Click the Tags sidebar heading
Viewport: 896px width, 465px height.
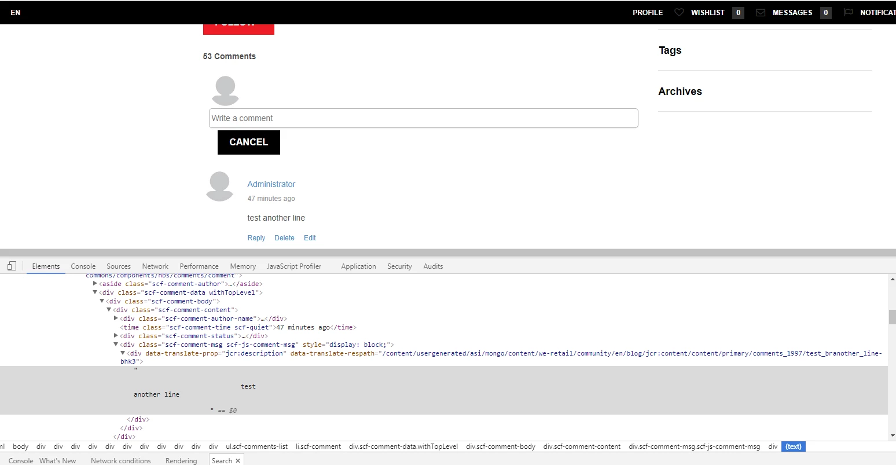click(x=670, y=50)
